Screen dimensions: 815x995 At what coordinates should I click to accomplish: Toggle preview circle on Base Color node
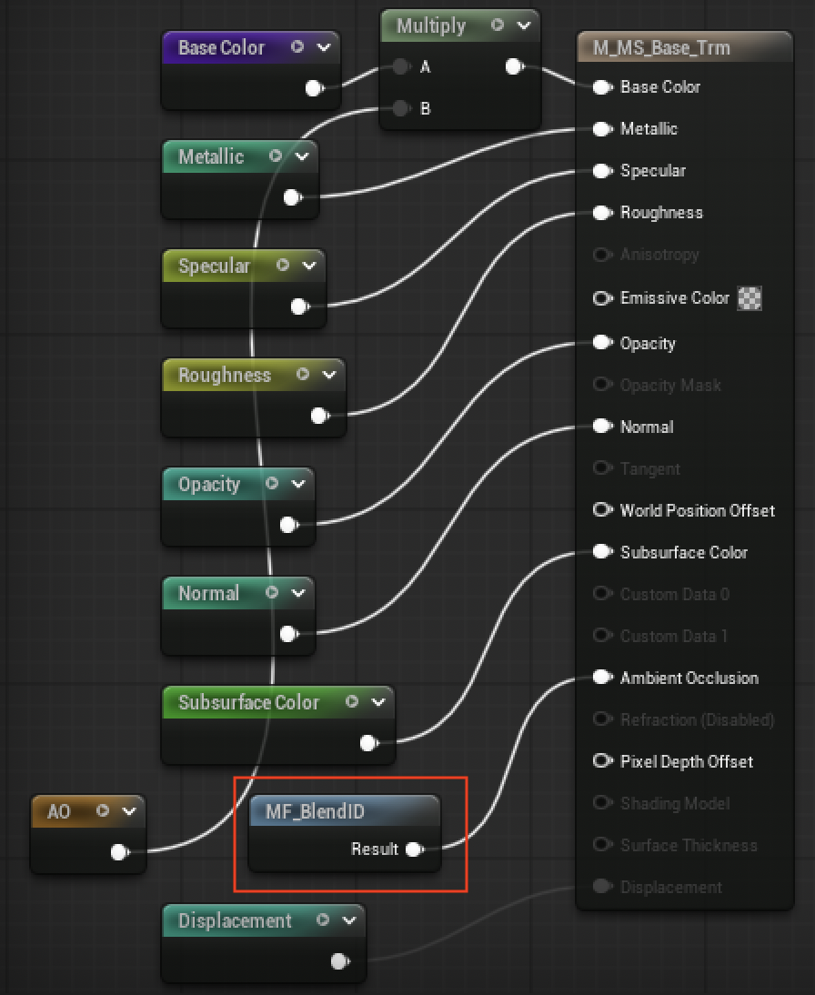click(297, 46)
